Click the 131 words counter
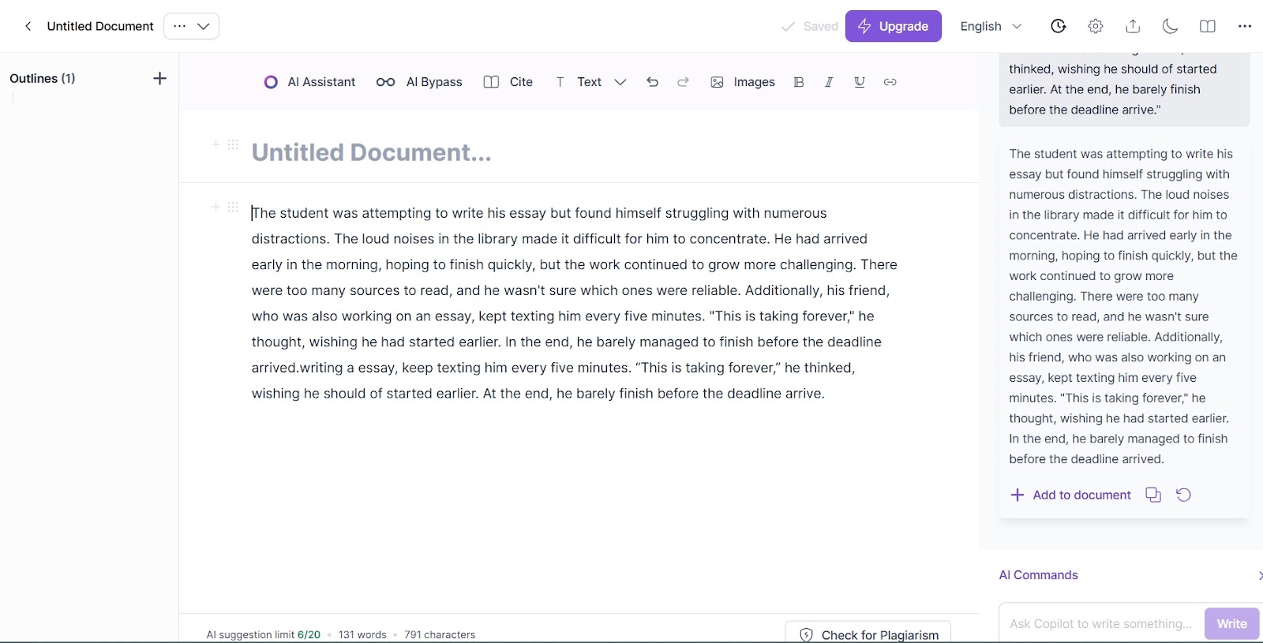The image size is (1263, 643). [x=362, y=634]
